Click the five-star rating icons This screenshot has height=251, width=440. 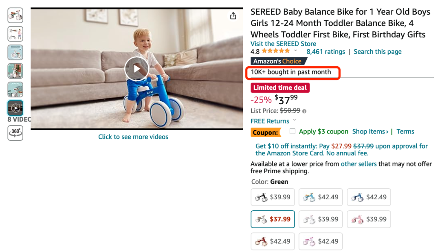coord(276,51)
